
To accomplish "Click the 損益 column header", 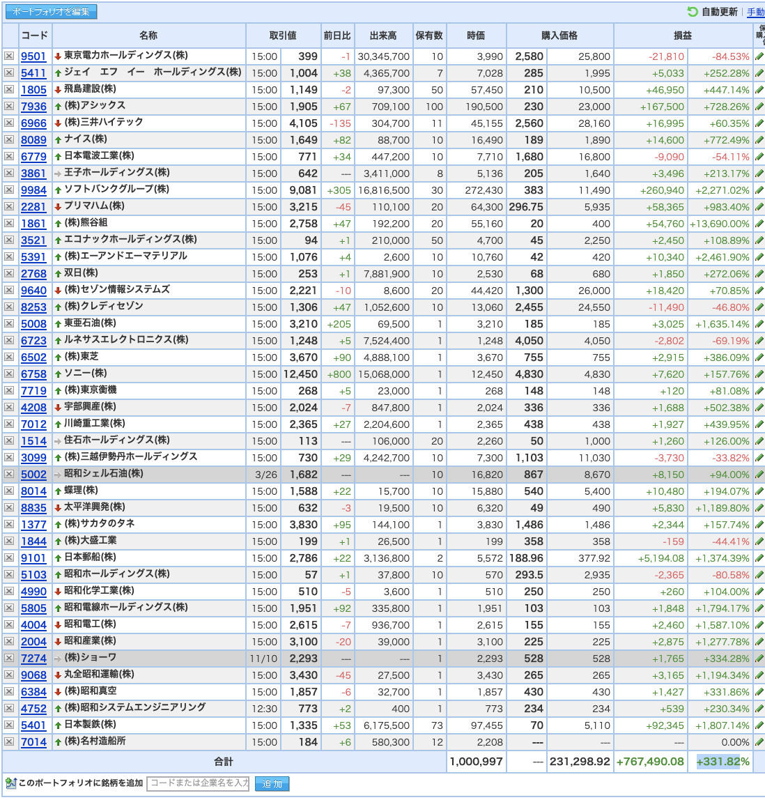I will [x=683, y=36].
